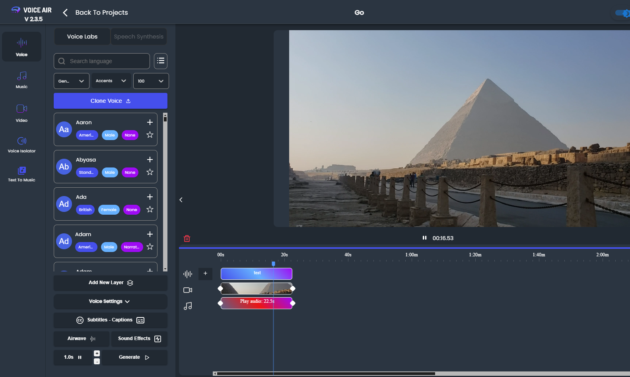Increase pause duration with plus stepper
630x377 pixels.
point(97,353)
